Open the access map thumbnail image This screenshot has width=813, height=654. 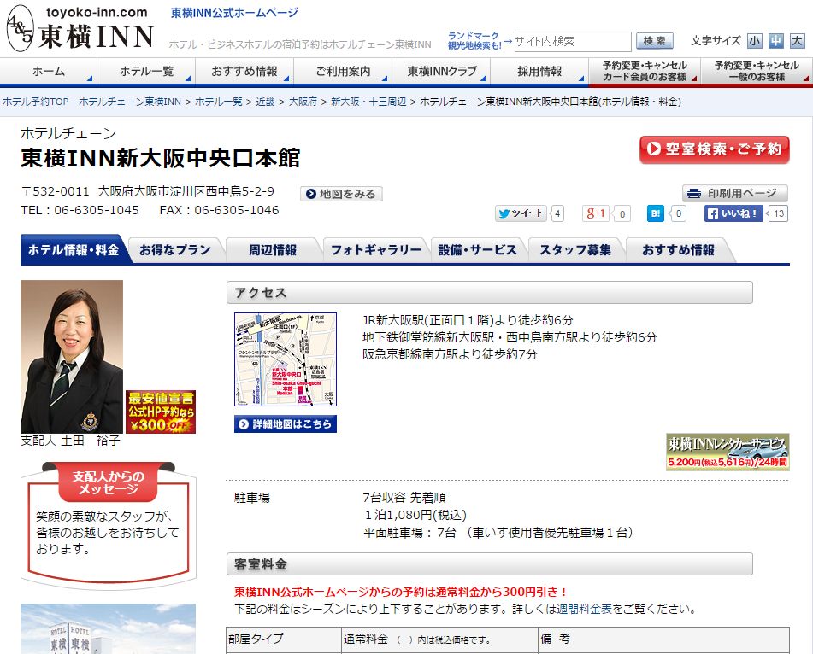click(285, 359)
